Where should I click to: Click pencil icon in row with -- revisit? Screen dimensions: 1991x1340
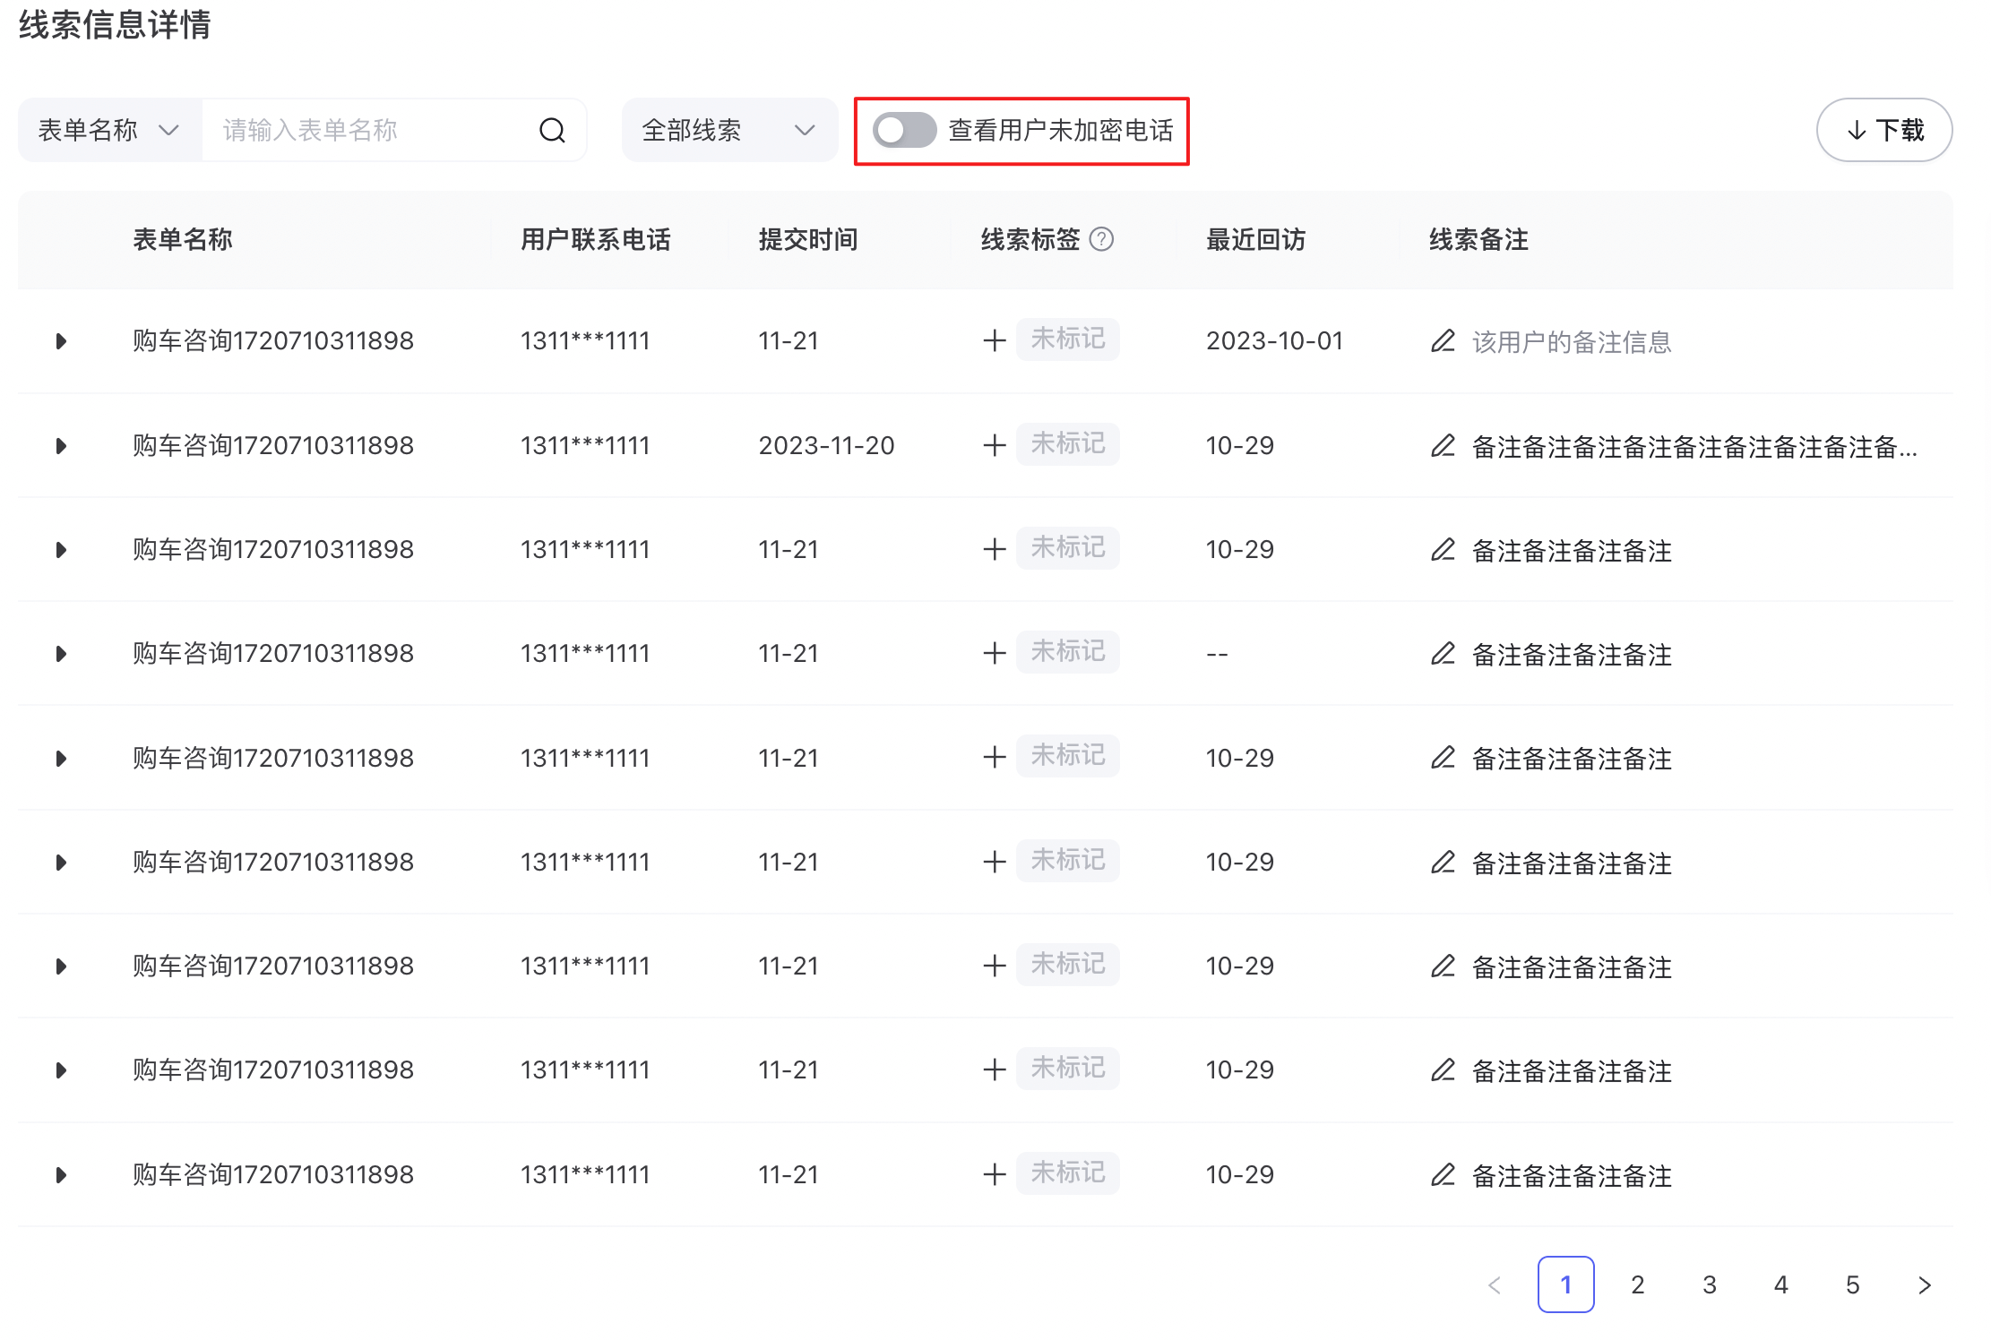[1442, 654]
